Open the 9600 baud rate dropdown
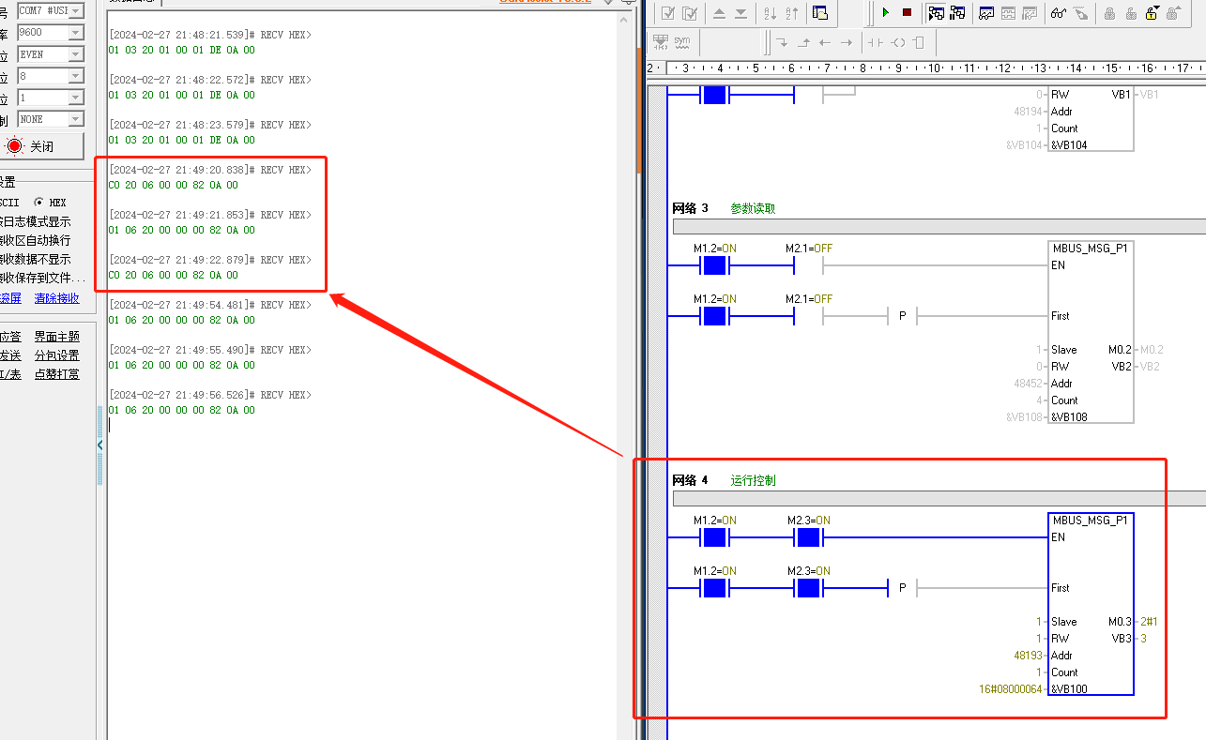This screenshot has height=740, width=1206. [x=75, y=33]
